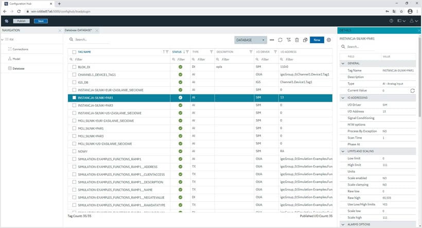Collapse the GENERAL section
Image resolution: width=422 pixels, height=228 pixels.
[x=343, y=63]
